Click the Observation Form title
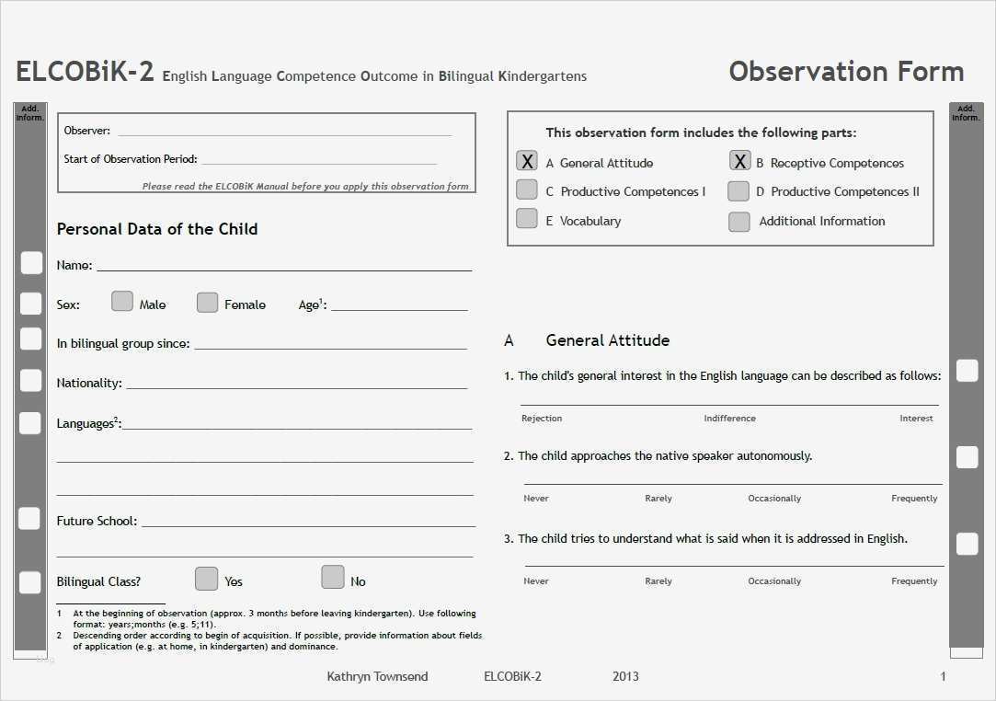This screenshot has height=701, width=996. click(x=846, y=71)
